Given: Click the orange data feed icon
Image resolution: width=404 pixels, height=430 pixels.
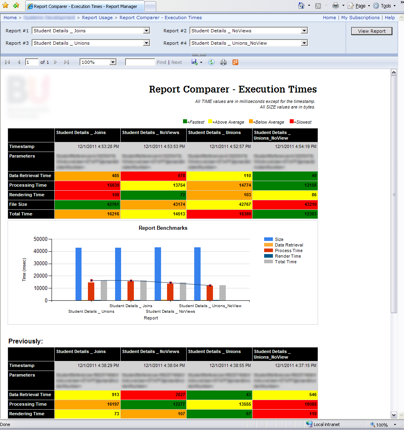Looking at the screenshot, I should click(x=235, y=62).
